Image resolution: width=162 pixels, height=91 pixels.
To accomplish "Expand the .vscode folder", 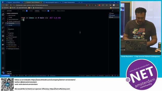I will [10, 25].
